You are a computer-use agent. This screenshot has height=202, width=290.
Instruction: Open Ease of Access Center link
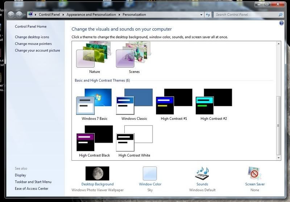(32, 189)
